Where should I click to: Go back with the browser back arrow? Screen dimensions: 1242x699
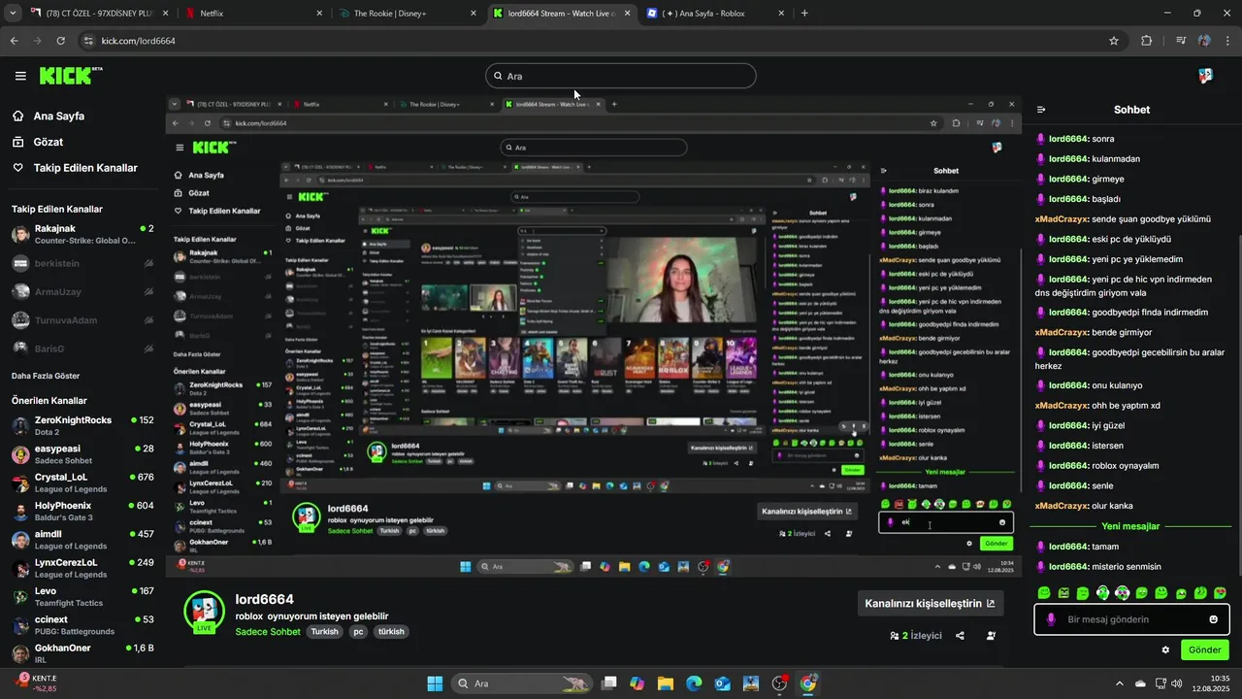[x=14, y=41]
